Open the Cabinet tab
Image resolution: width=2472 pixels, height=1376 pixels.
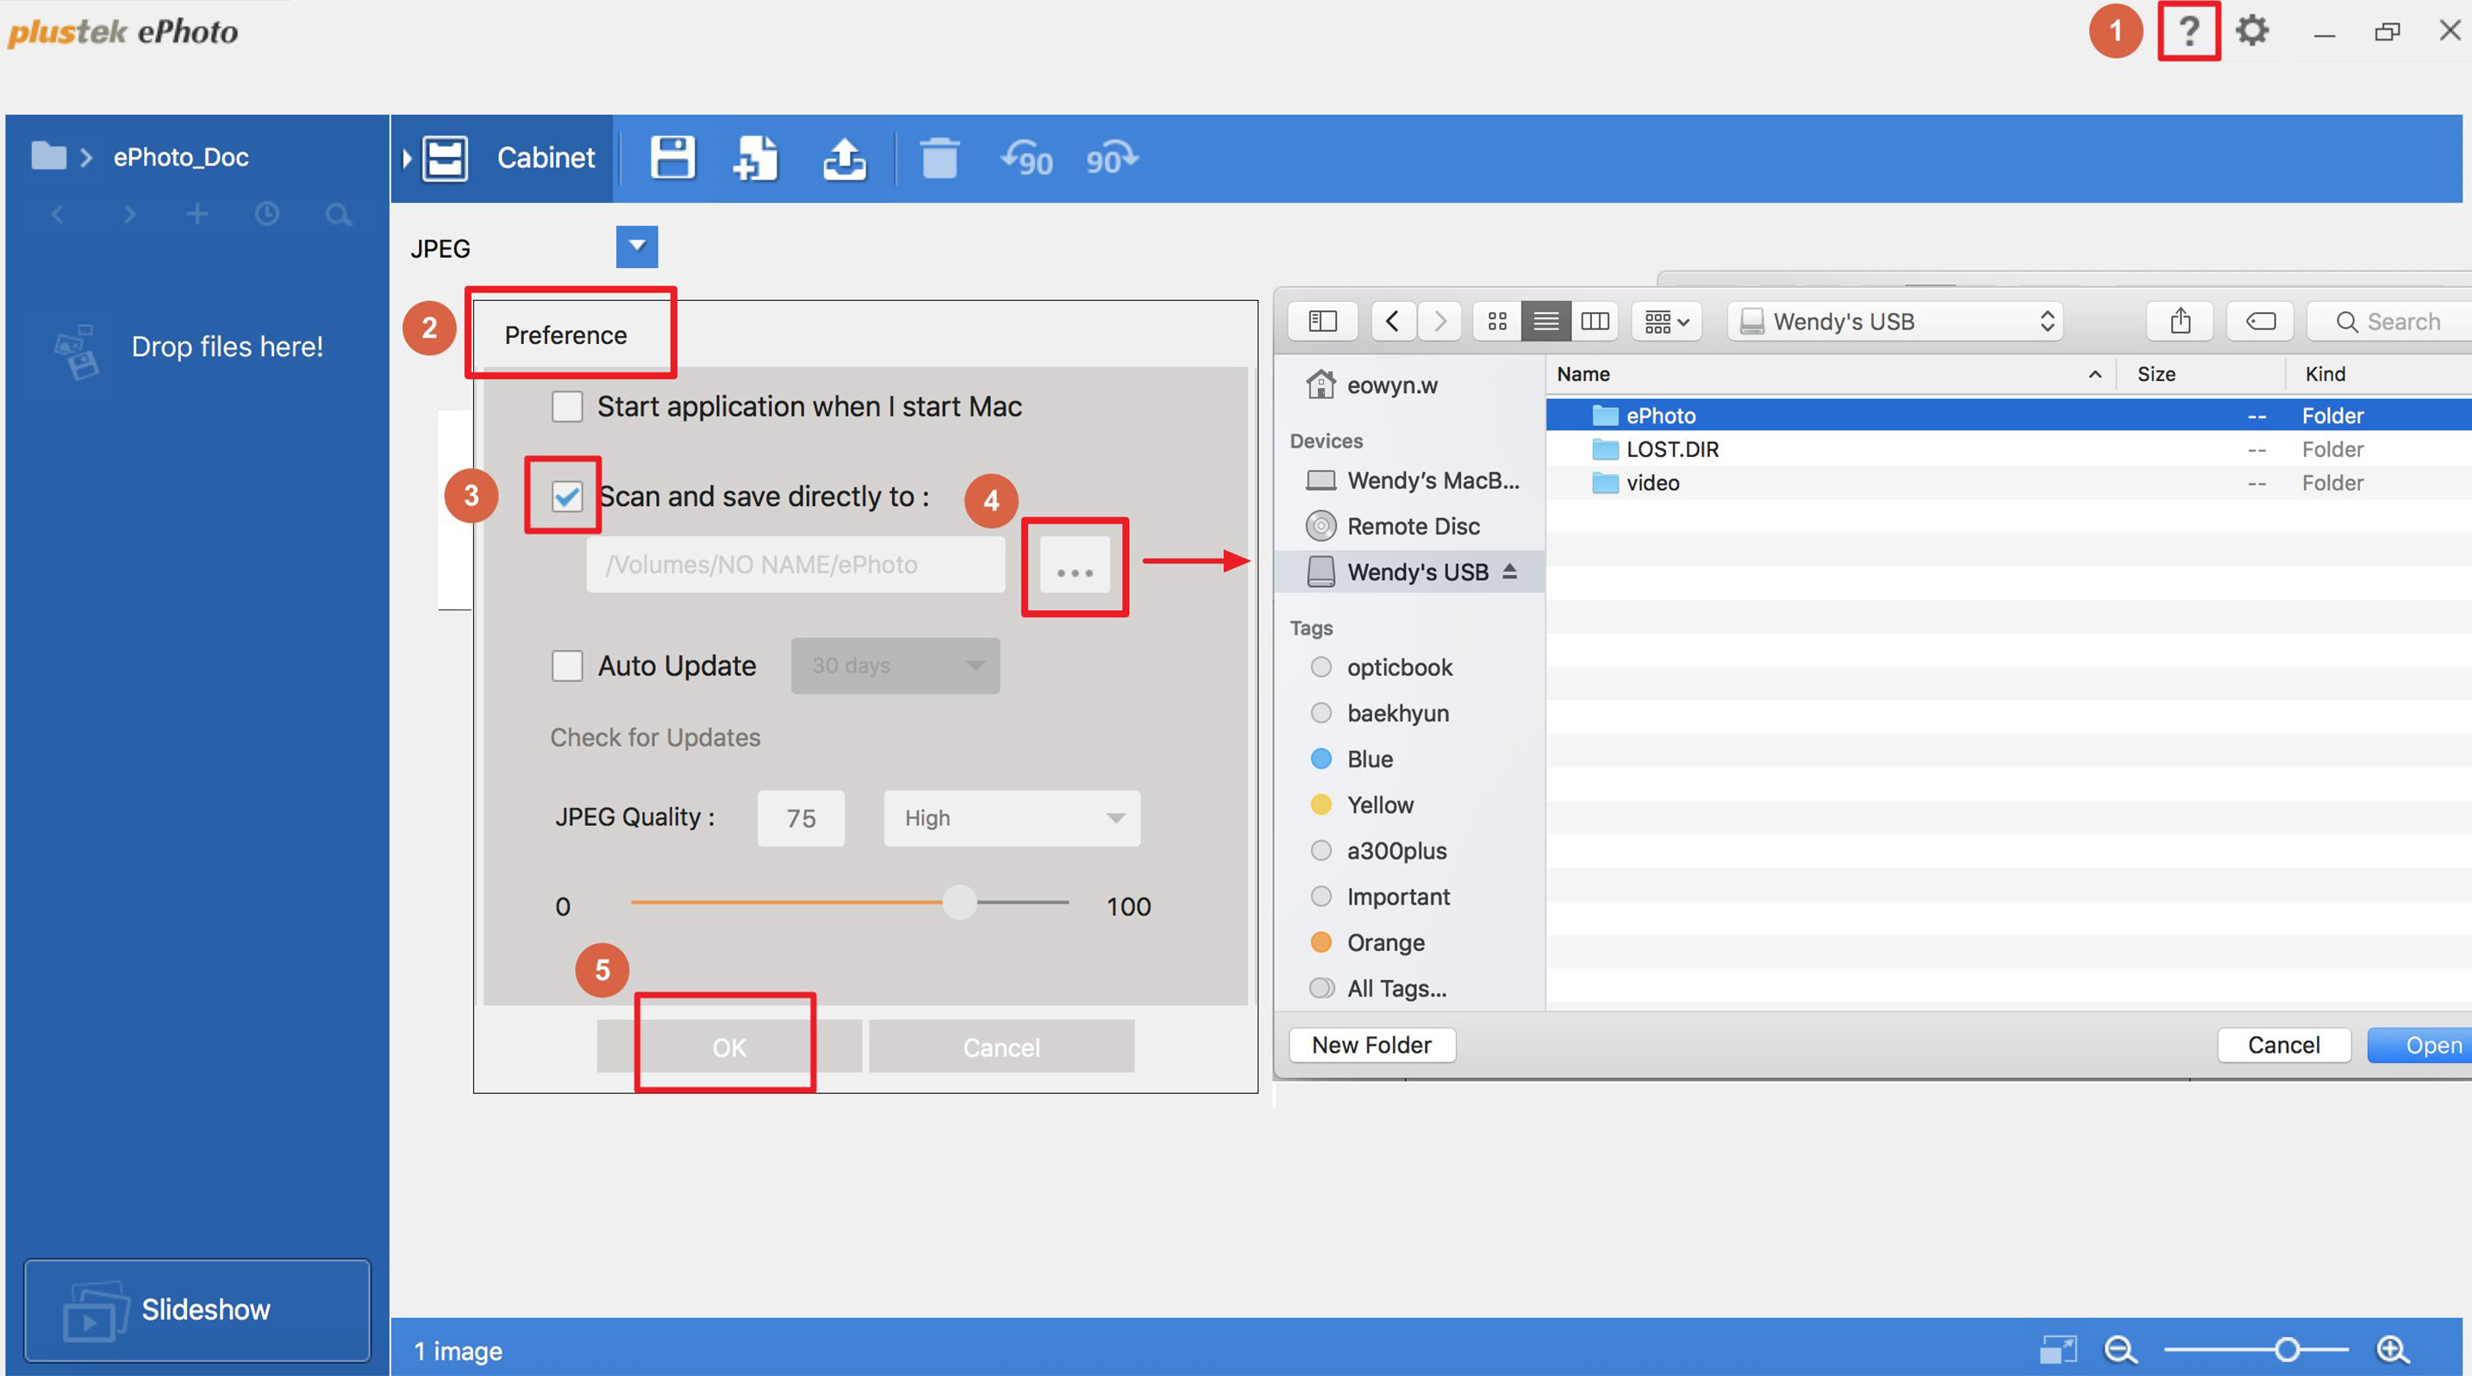click(x=545, y=159)
